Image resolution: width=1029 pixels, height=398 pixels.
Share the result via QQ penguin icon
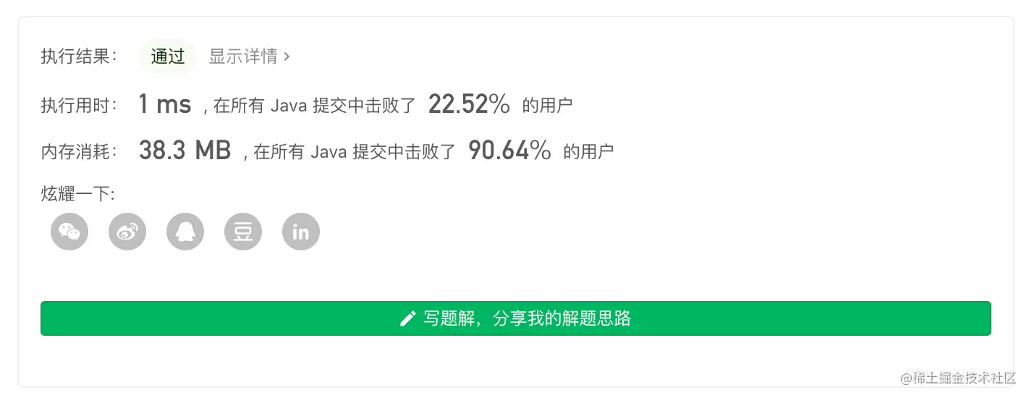185,232
